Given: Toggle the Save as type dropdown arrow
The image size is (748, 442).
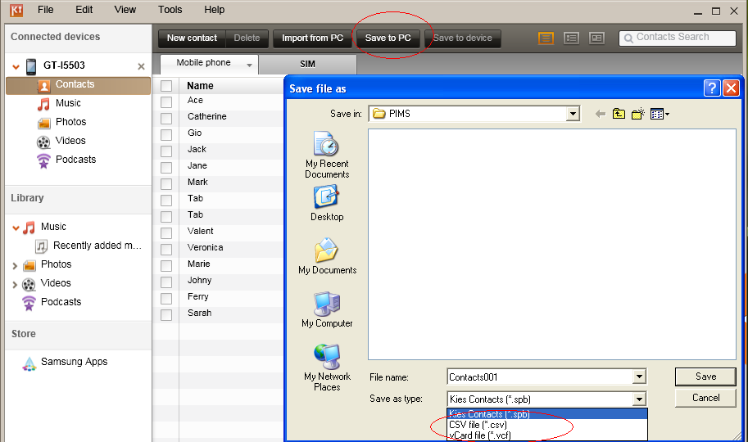Looking at the screenshot, I should pos(639,399).
